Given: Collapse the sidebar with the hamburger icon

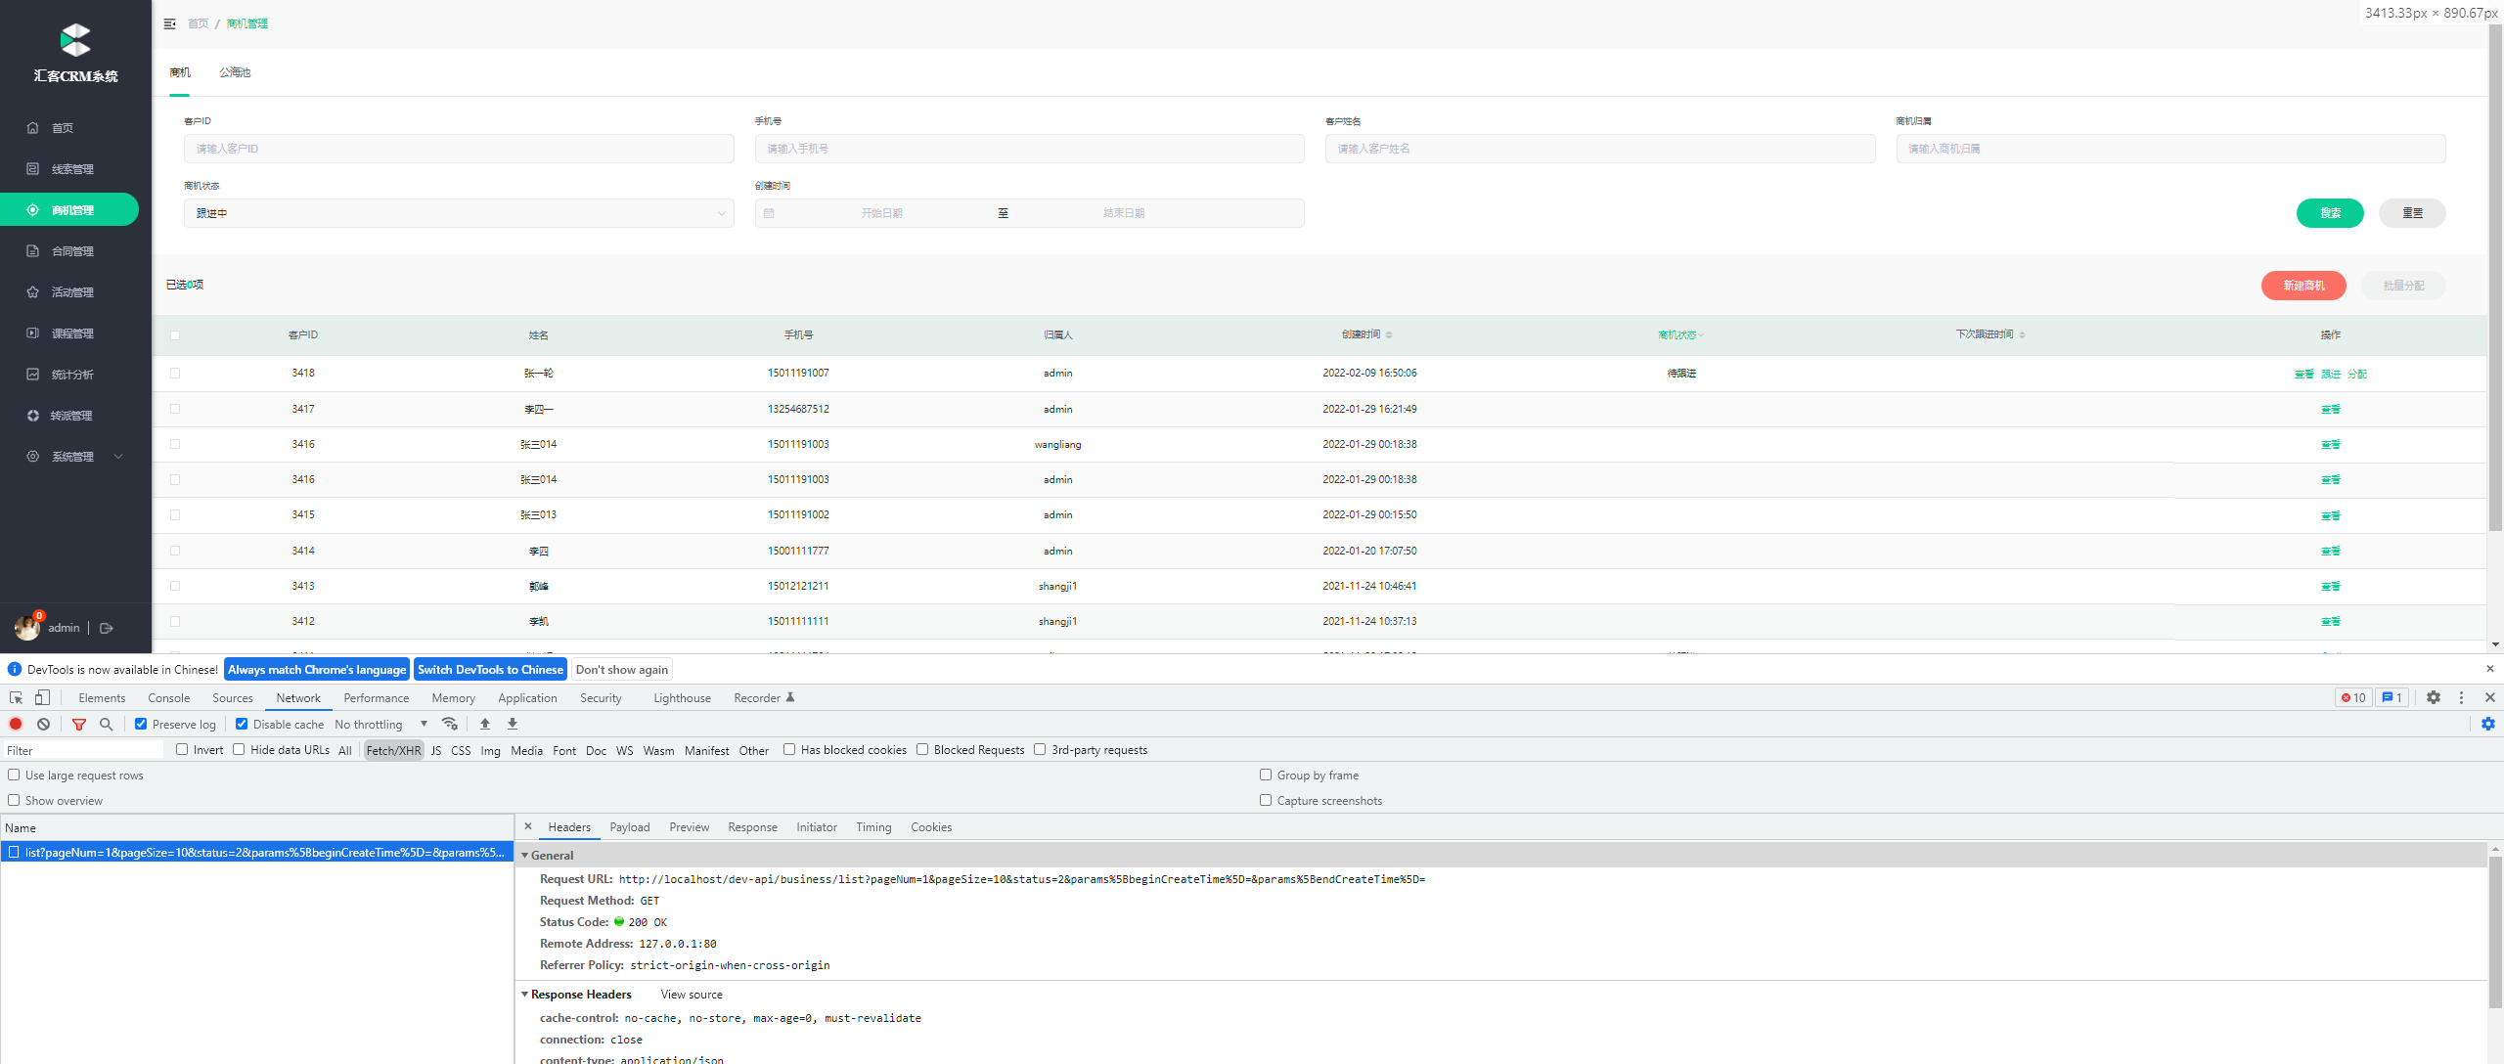Looking at the screenshot, I should 169,23.
